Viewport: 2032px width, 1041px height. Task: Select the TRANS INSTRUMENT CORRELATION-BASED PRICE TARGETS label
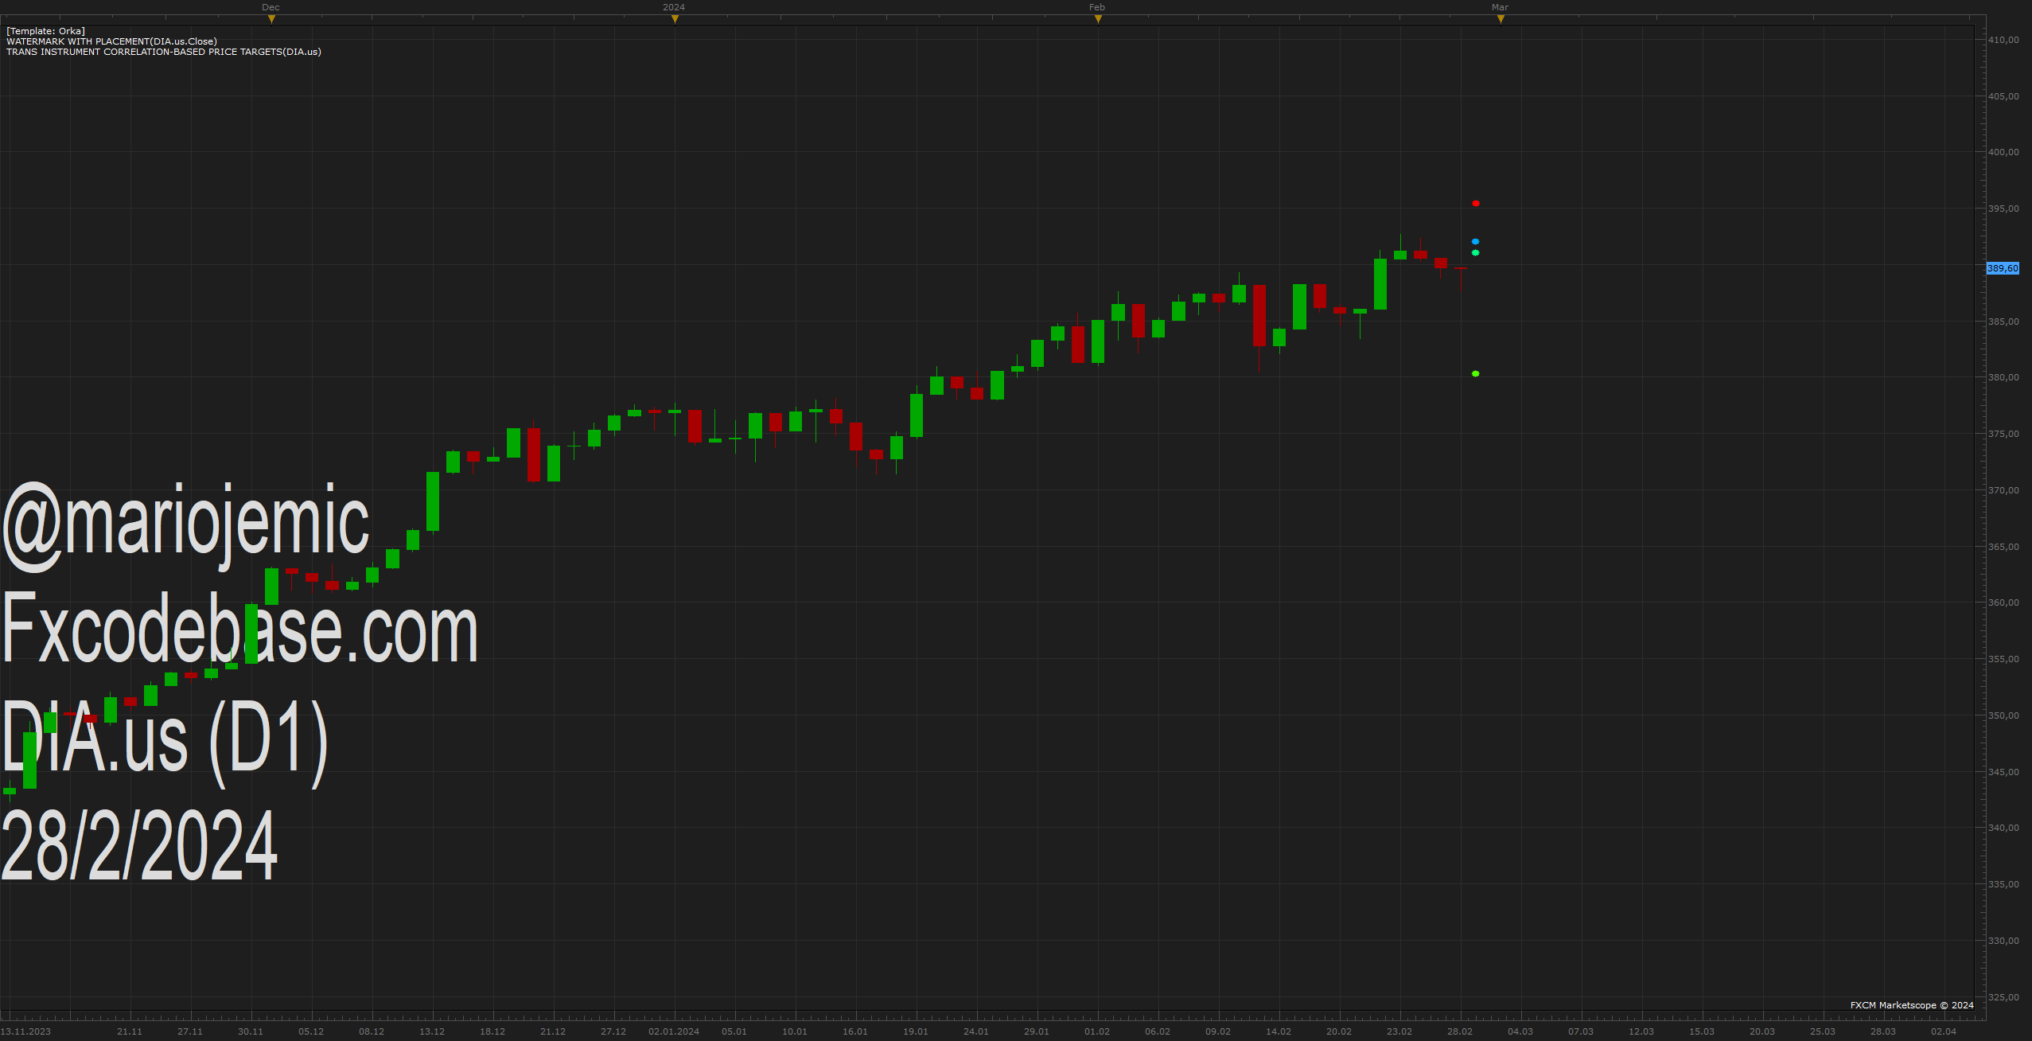(164, 52)
